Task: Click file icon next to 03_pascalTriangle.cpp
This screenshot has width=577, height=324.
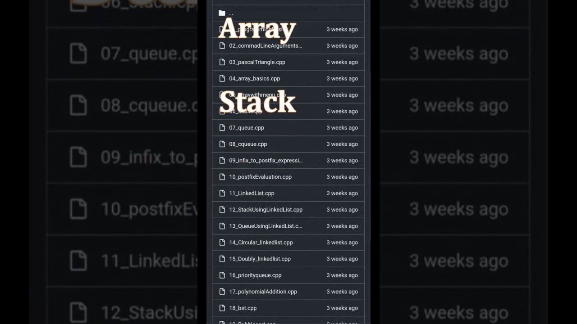Action: [222, 62]
